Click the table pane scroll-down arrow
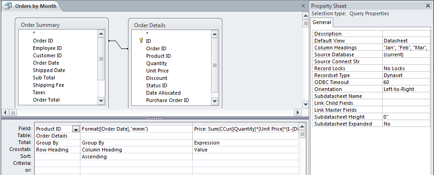Image resolution: width=434 pixels, height=175 pixels. coord(306,104)
